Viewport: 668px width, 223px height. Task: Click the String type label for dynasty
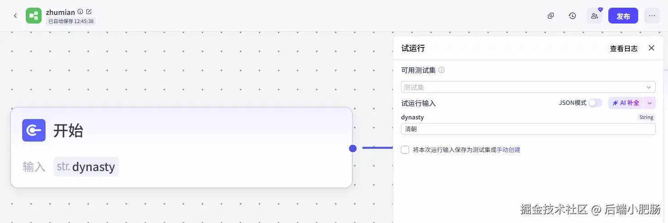[646, 117]
